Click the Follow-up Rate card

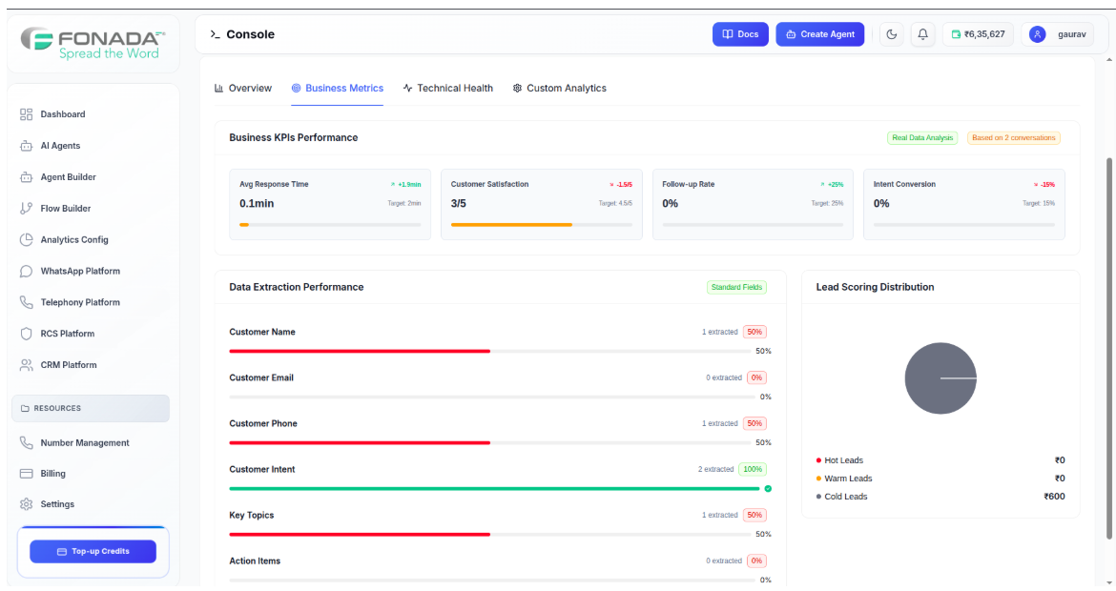pos(753,204)
